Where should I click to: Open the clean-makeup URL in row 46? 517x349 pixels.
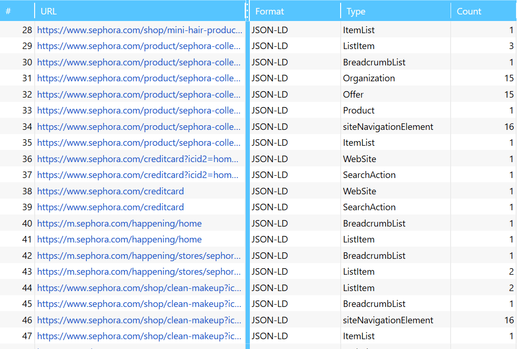(139, 321)
